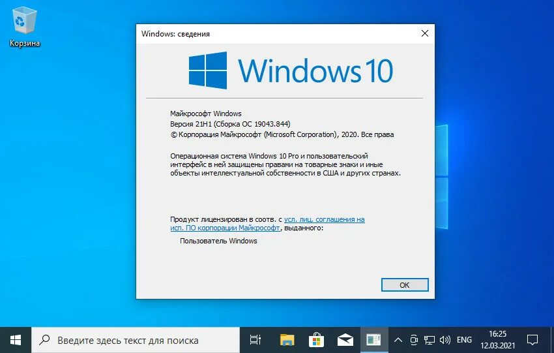Open Microsoft Store from the taskbar
The width and height of the screenshot is (554, 353).
click(x=316, y=340)
